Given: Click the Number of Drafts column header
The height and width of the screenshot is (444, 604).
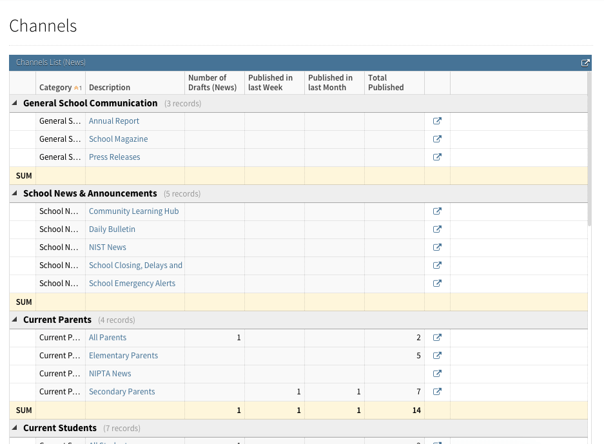Looking at the screenshot, I should point(213,82).
